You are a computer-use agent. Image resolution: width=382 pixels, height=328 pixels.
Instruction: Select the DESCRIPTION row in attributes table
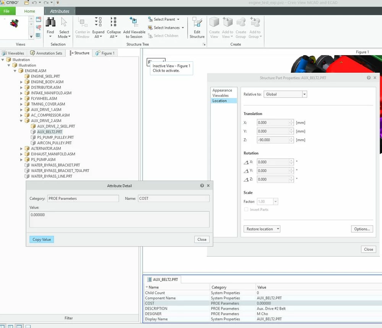(x=263, y=308)
